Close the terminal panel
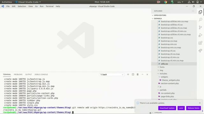This screenshot has width=204, height=114. tap(147, 74)
